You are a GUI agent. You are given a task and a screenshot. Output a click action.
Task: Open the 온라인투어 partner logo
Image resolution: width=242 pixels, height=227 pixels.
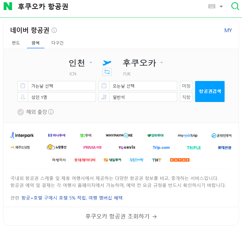tap(222, 135)
